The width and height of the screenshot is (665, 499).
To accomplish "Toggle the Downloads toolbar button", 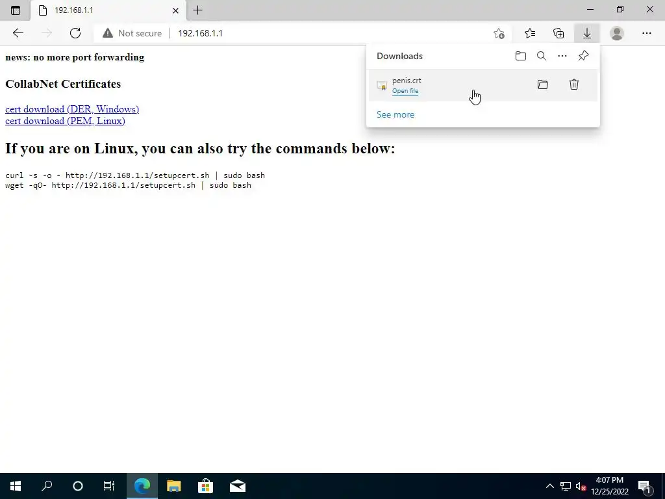I will point(587,33).
